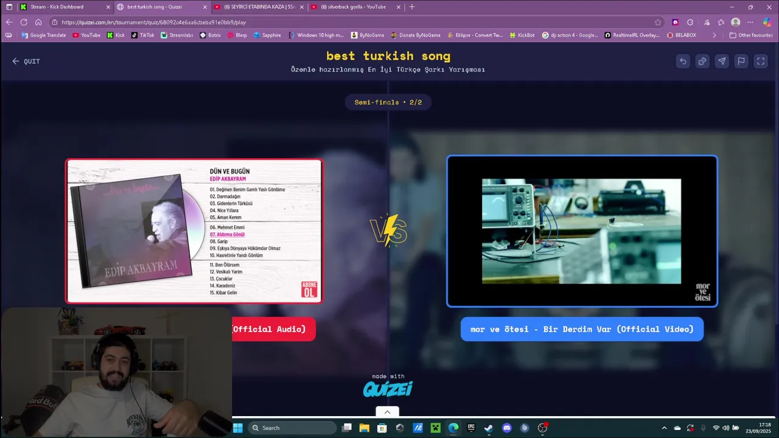This screenshot has width=779, height=438.
Task: Click the tab actions icon at top-left
Action: tap(9, 7)
